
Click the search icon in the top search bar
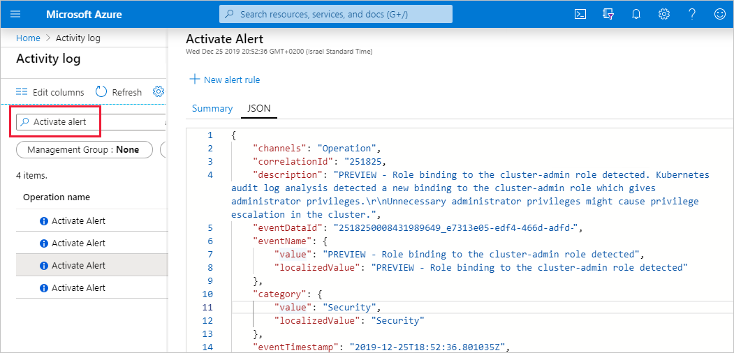coord(229,14)
